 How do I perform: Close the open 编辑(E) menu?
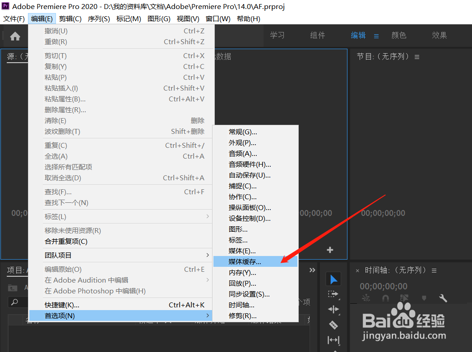click(x=42, y=18)
